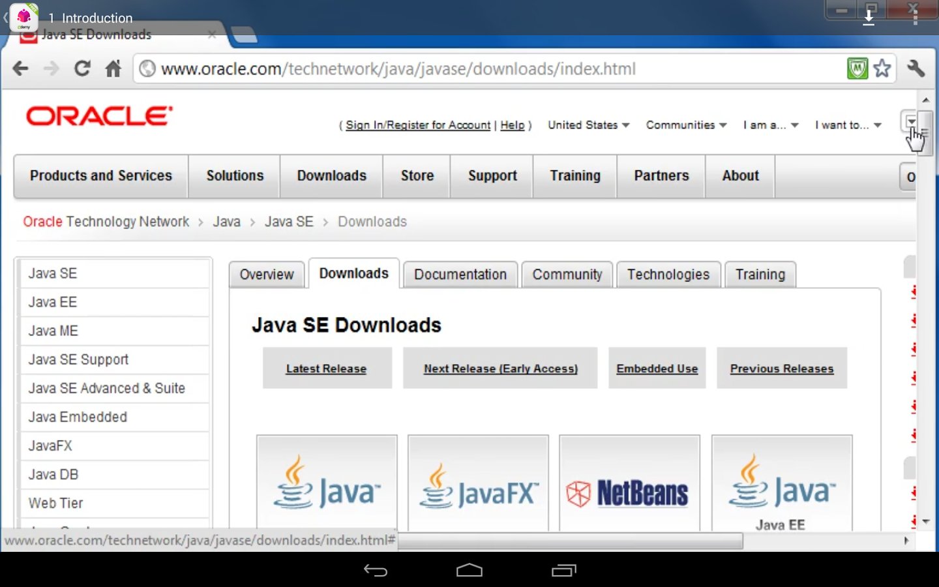
Task: Open the Training menu in the nav bar
Action: tap(575, 176)
